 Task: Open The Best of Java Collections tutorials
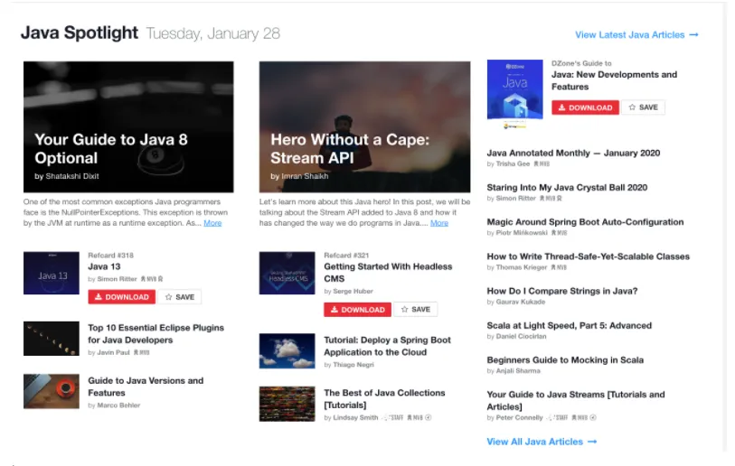pyautogui.click(x=384, y=399)
